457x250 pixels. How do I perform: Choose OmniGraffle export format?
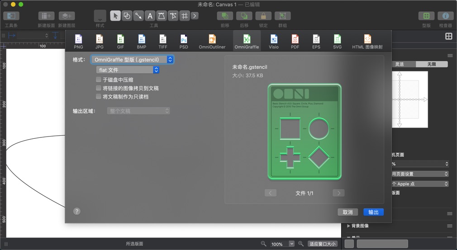click(247, 41)
